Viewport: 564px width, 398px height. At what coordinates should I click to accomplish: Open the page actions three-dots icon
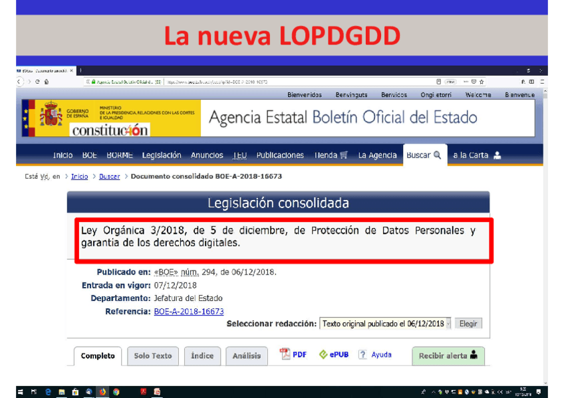click(x=466, y=82)
